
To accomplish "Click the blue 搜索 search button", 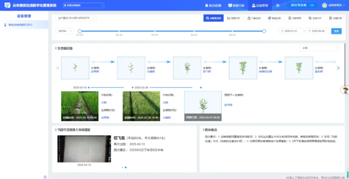I will click(x=336, y=31).
